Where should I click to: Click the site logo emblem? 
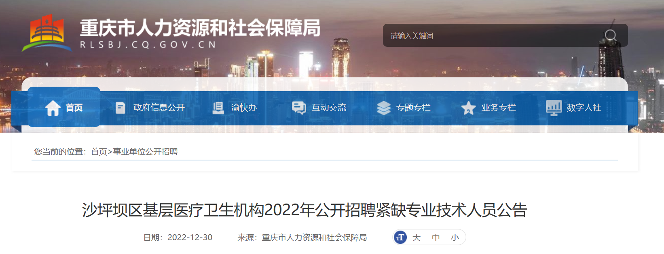(47, 33)
